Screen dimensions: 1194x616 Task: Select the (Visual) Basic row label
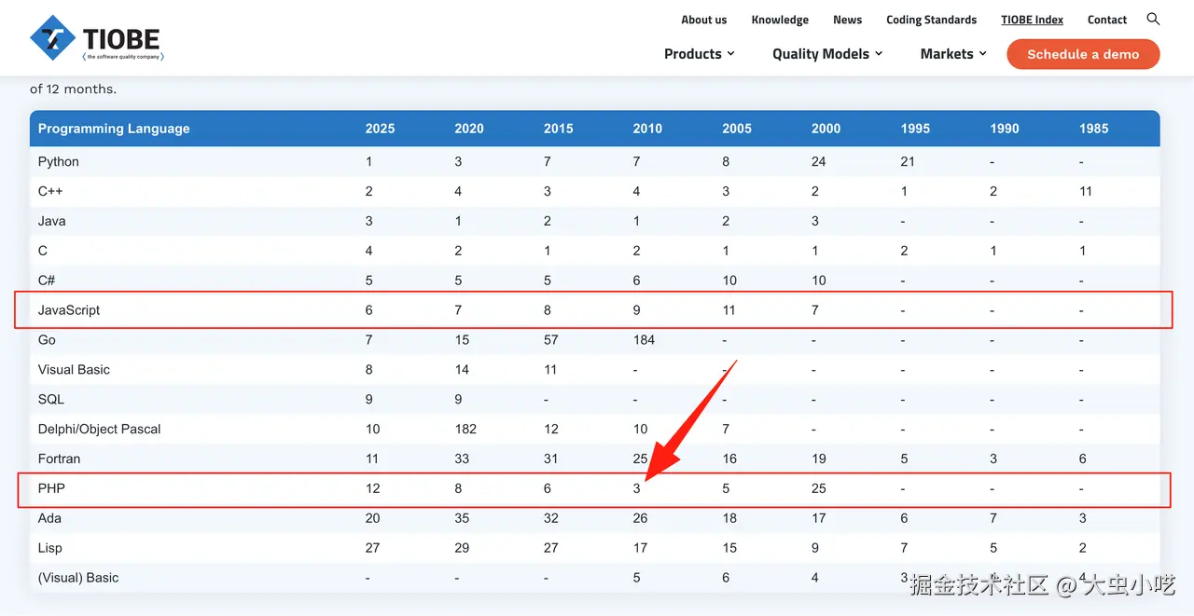(x=78, y=578)
